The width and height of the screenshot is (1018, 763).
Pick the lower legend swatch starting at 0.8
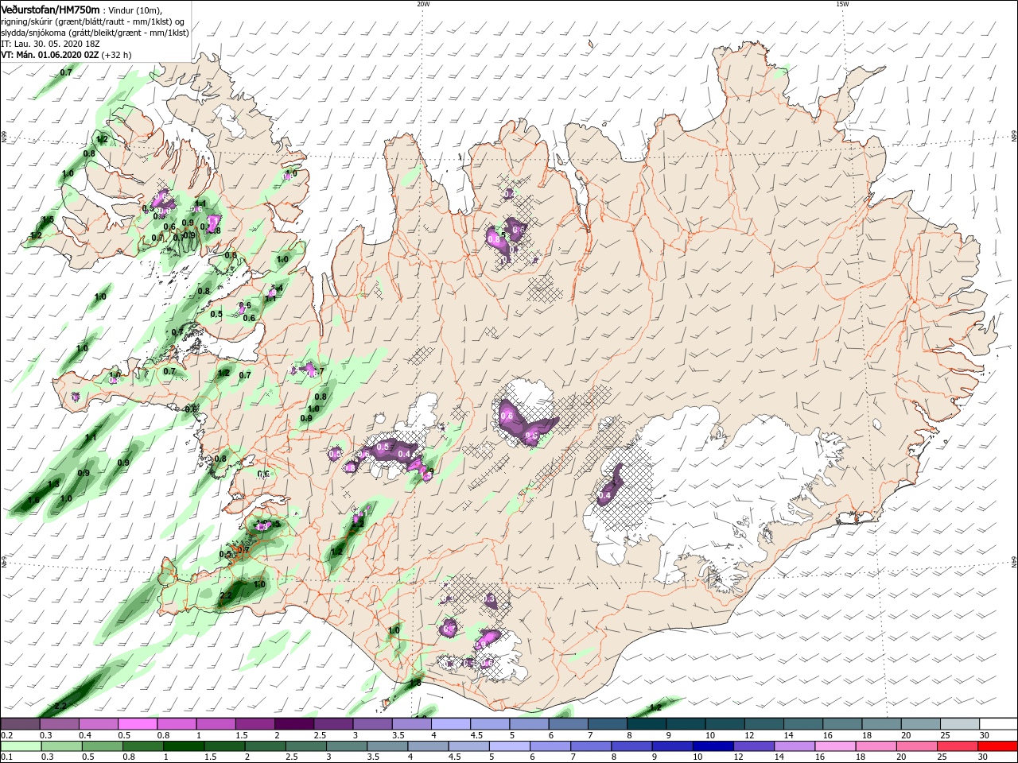142,746
